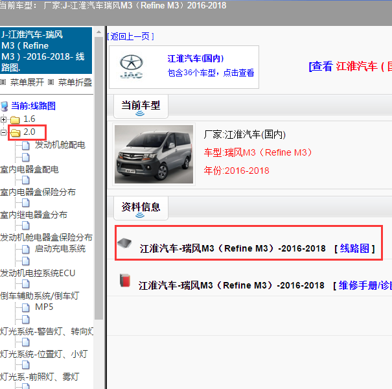Click 菜单折叠 to collapse all menus
Image resolution: width=392 pixels, height=389 pixels.
(75, 82)
